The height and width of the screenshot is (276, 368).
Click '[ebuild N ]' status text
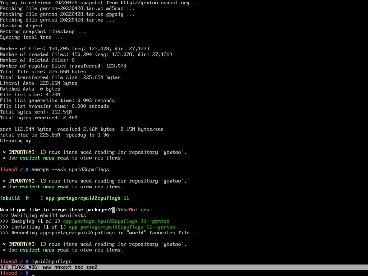coord(22,198)
